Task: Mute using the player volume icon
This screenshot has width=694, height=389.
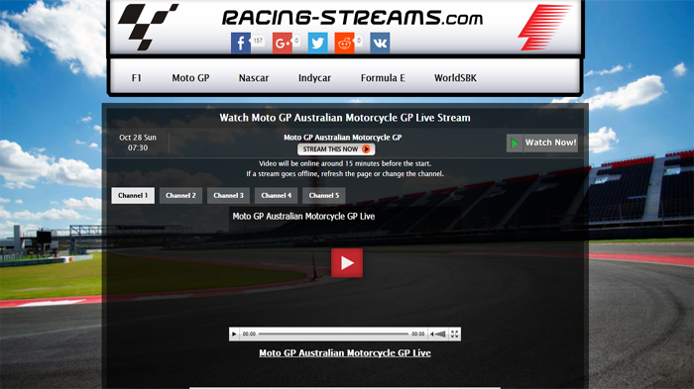Action: click(x=438, y=335)
